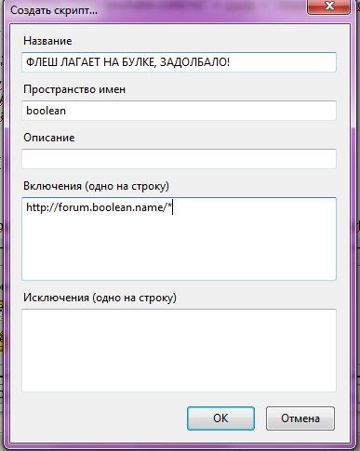Click the Пространство имен field
360x451 pixels.
179,111
